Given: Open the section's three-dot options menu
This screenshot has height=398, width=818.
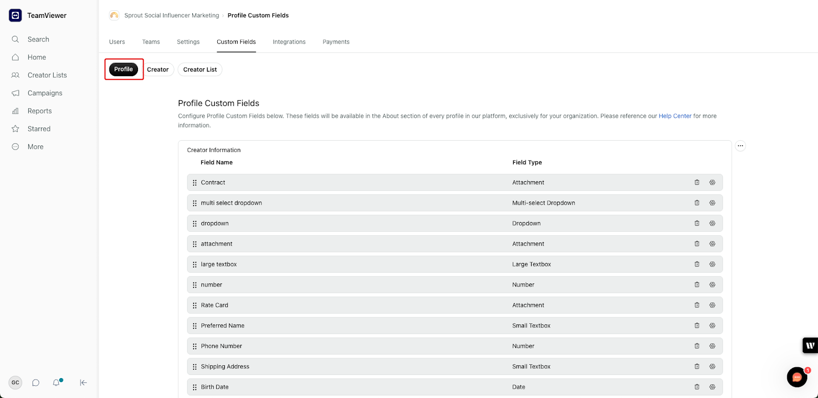Looking at the screenshot, I should [740, 146].
